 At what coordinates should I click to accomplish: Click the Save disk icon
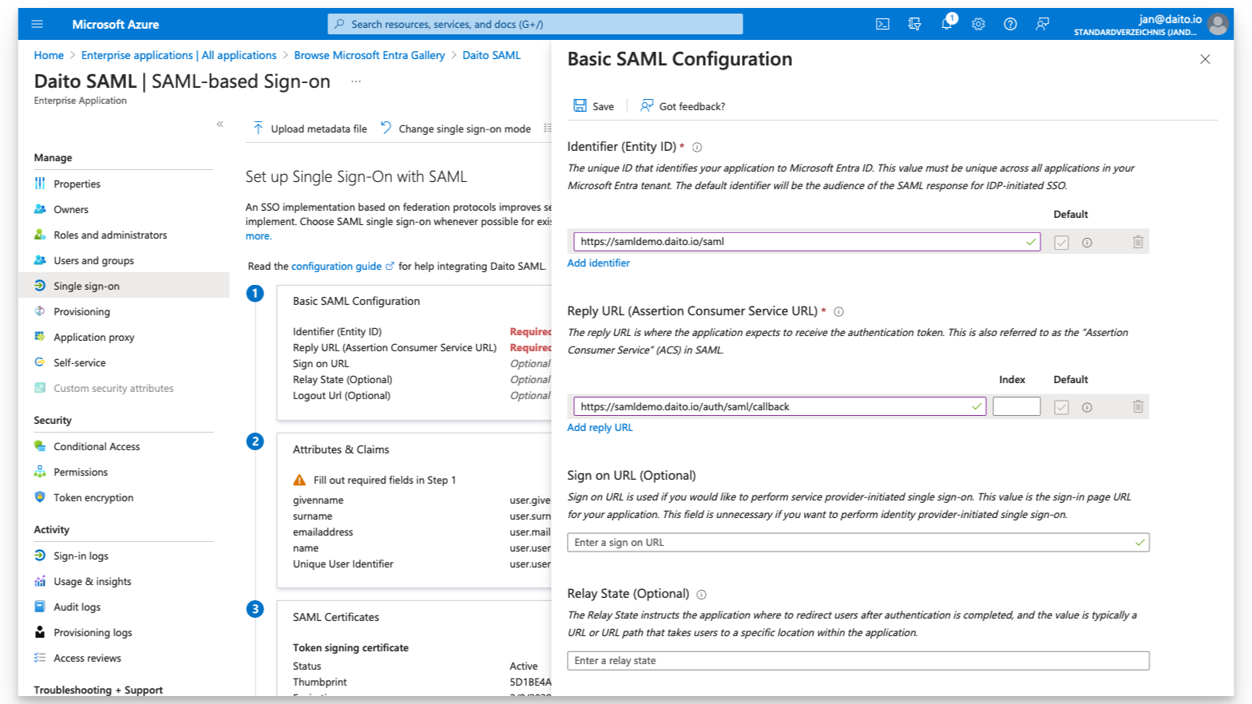tap(580, 105)
